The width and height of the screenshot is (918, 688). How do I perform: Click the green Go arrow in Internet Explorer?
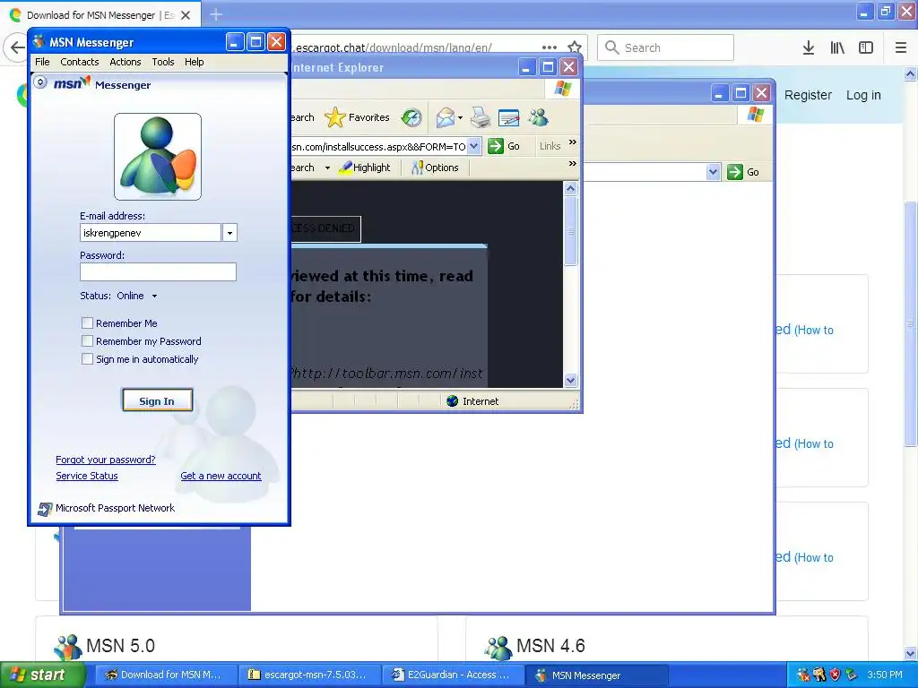(x=495, y=146)
